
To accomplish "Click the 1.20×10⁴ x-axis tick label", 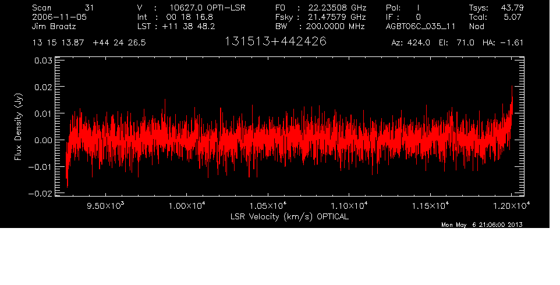I will click(x=512, y=205).
